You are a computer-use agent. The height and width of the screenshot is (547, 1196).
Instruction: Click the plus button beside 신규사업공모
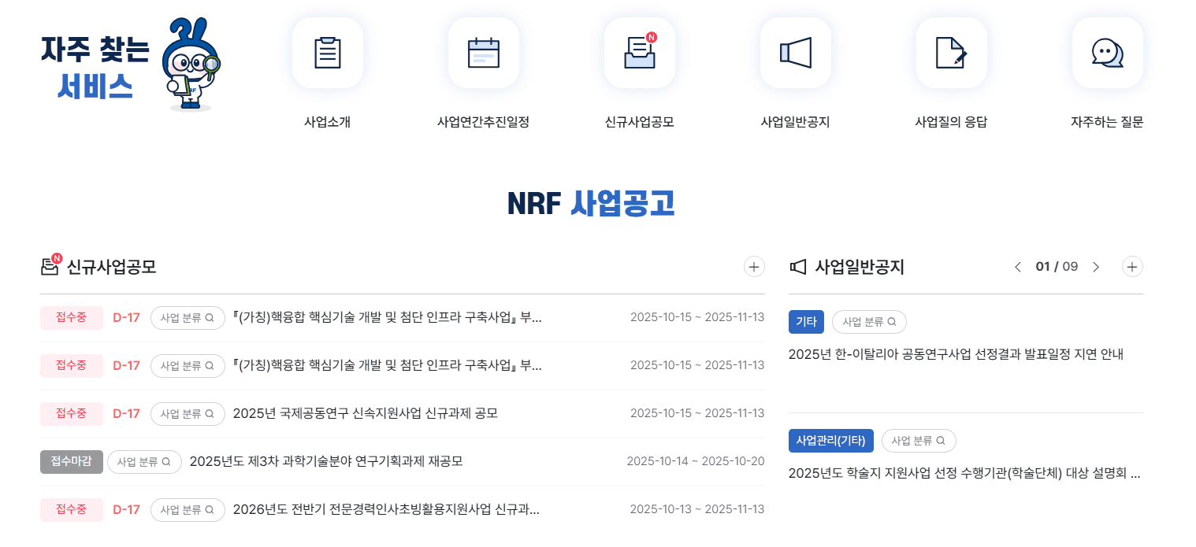click(754, 267)
